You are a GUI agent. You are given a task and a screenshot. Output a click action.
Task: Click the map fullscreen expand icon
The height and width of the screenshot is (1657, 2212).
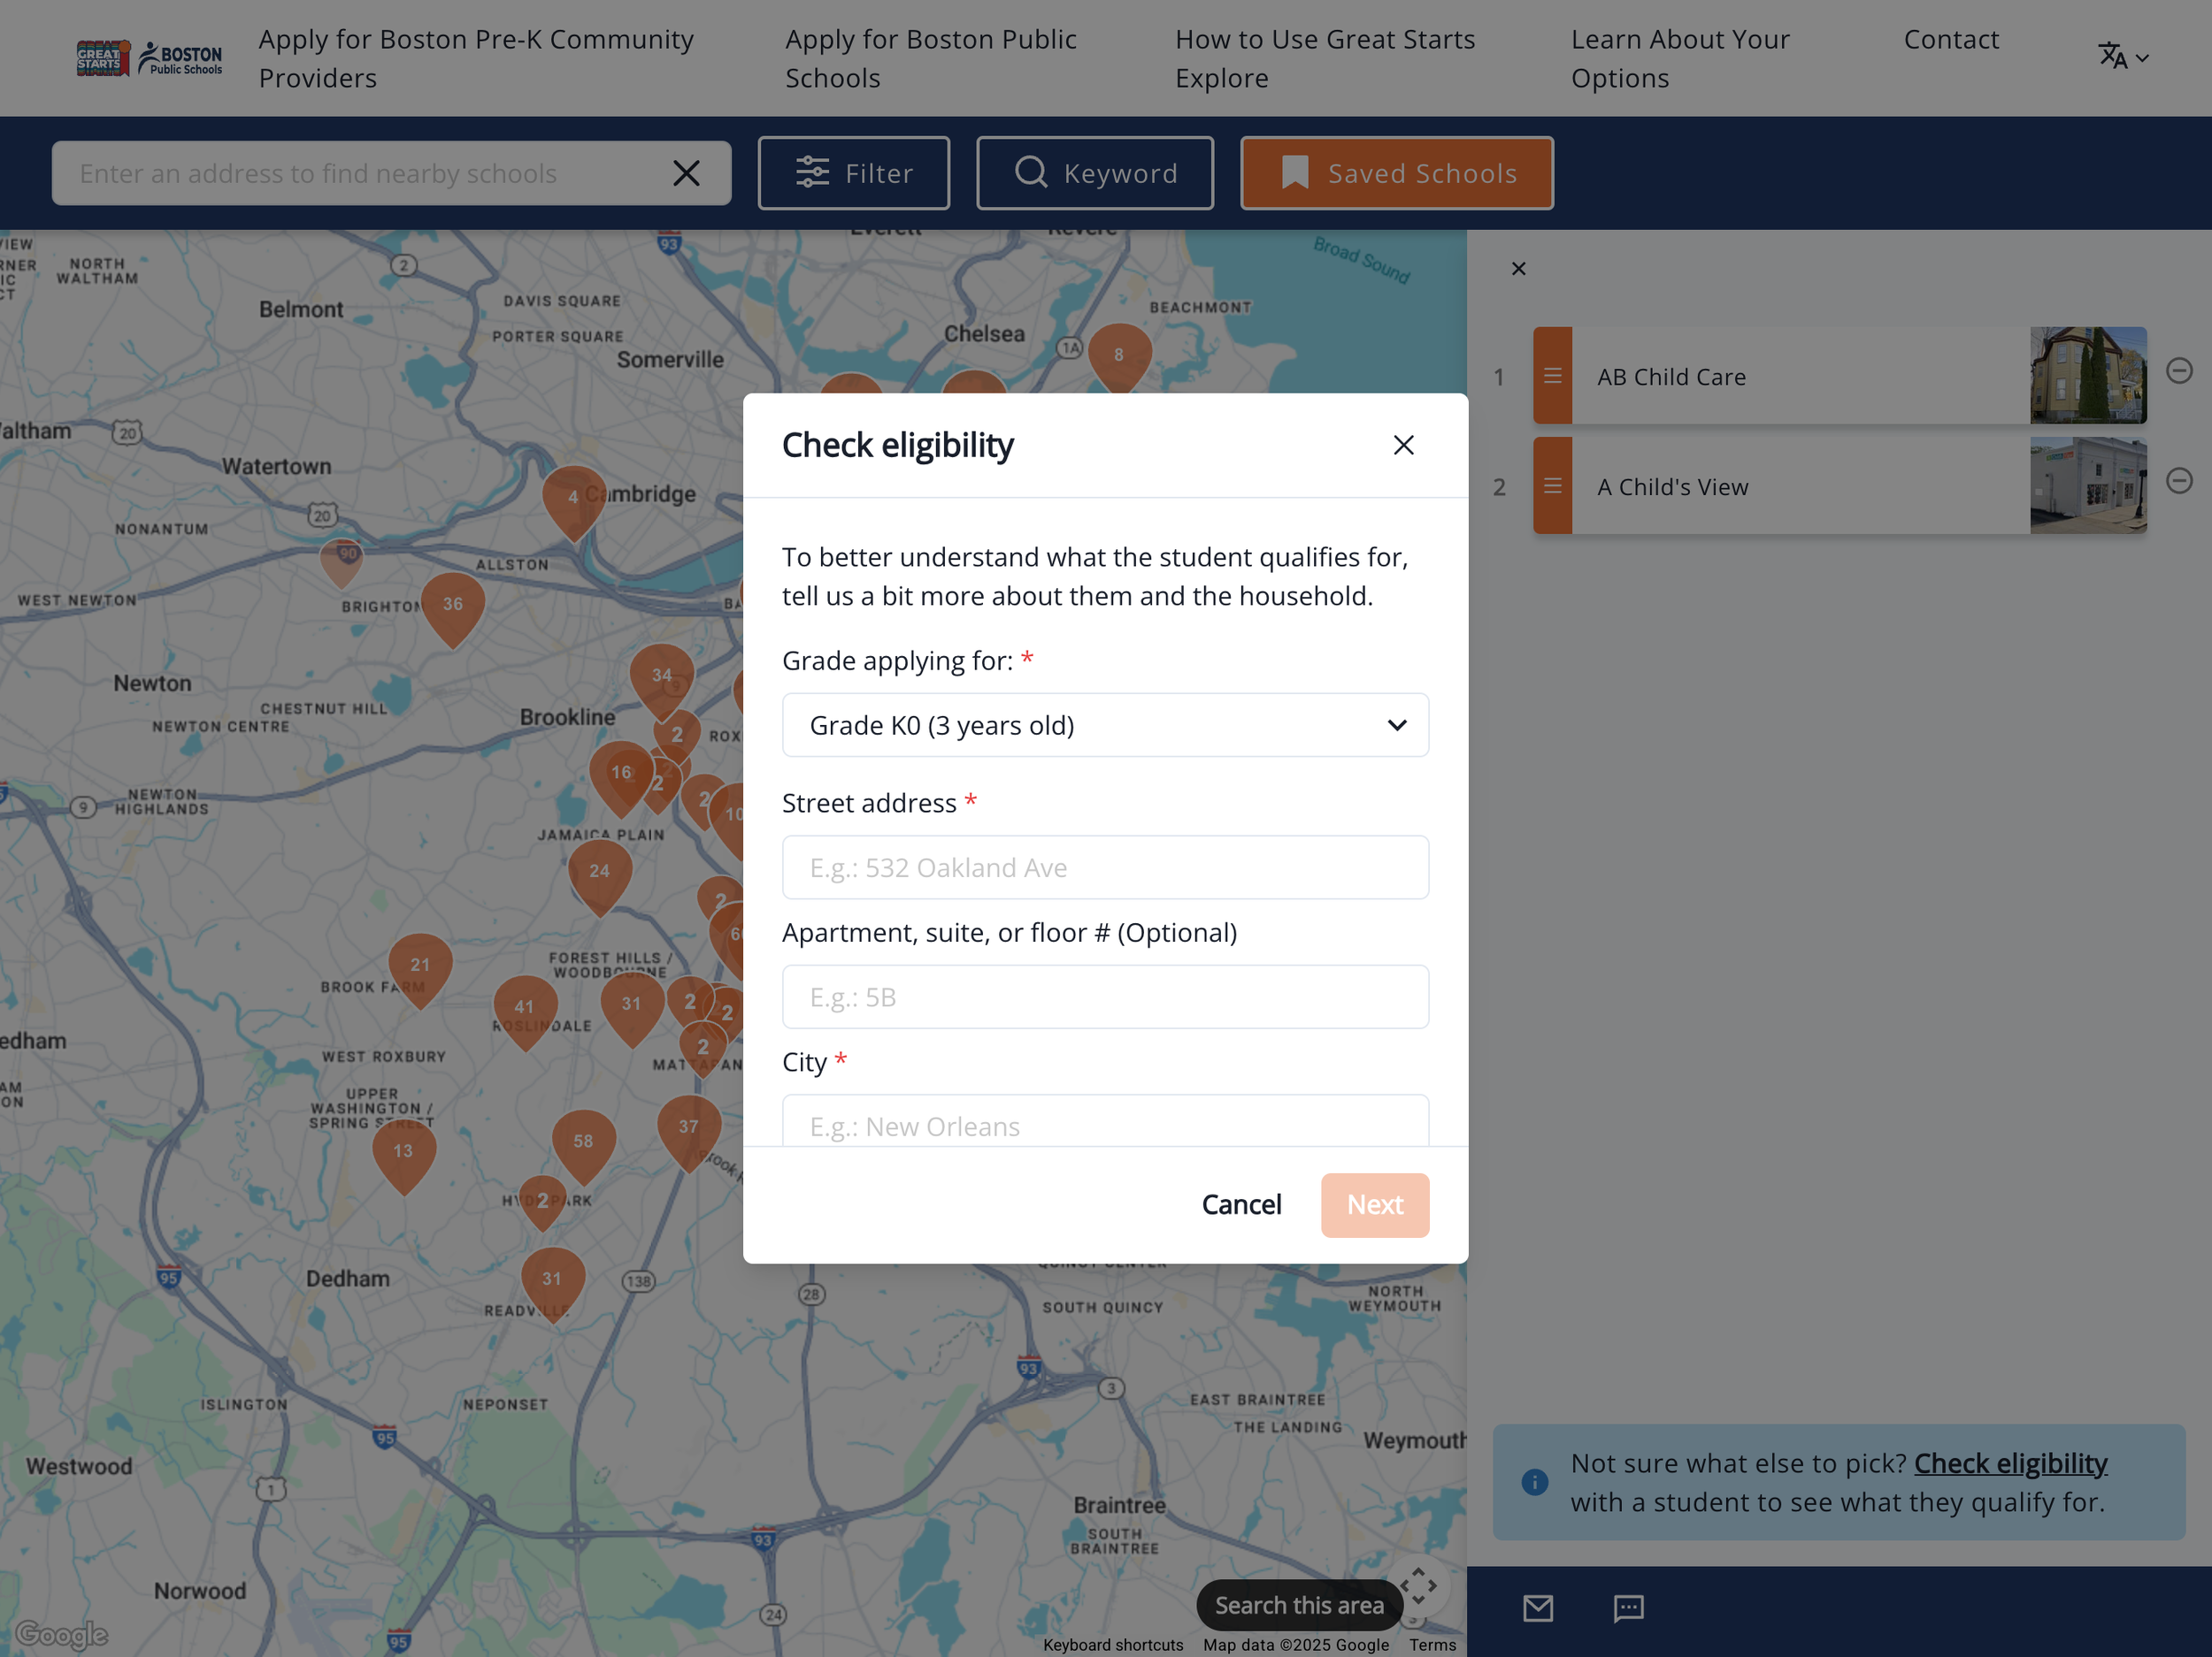click(1420, 1585)
